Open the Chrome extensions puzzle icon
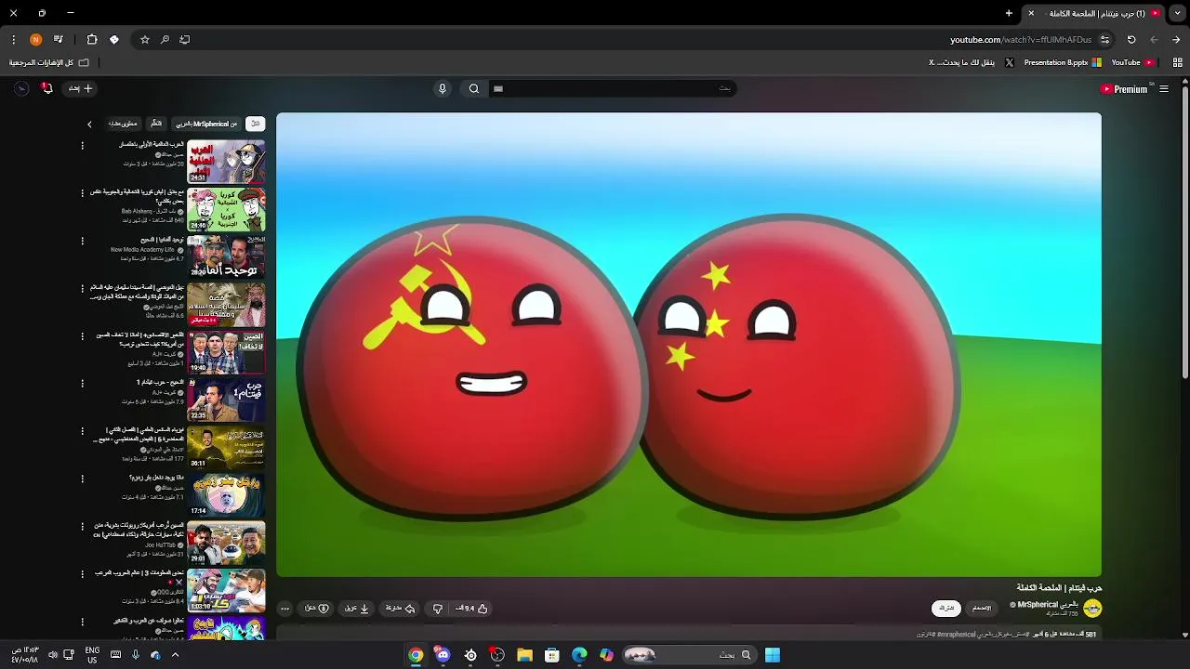The height and width of the screenshot is (669, 1190). click(92, 40)
